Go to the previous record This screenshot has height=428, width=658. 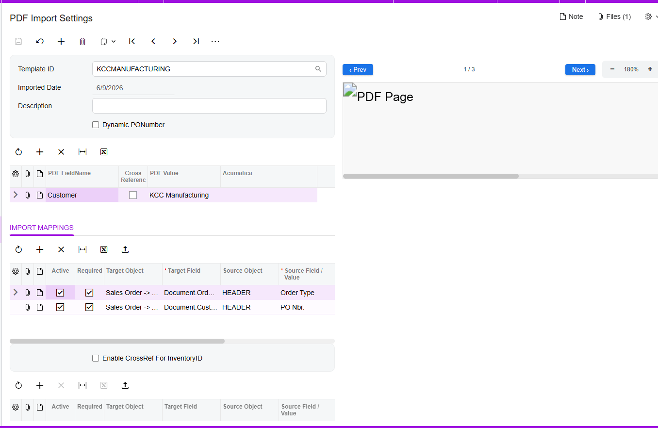click(153, 41)
